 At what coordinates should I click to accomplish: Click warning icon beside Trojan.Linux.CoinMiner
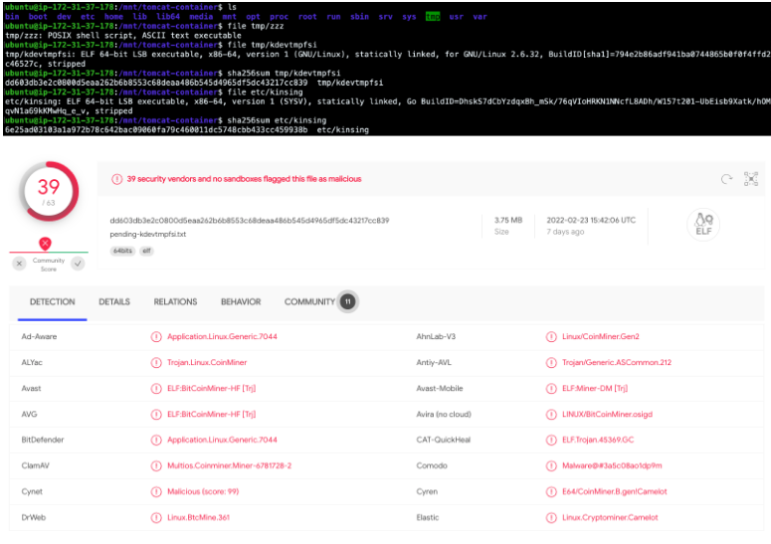tap(156, 363)
